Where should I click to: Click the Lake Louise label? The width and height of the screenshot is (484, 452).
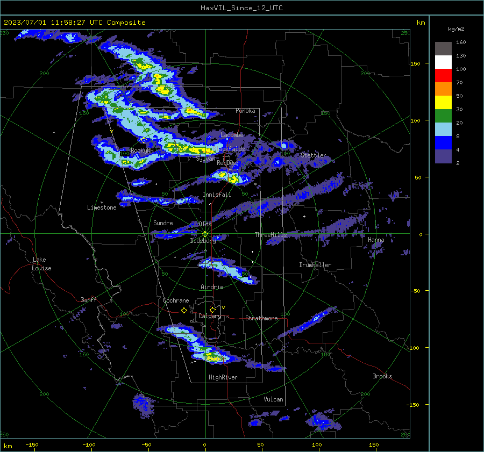coord(41,264)
